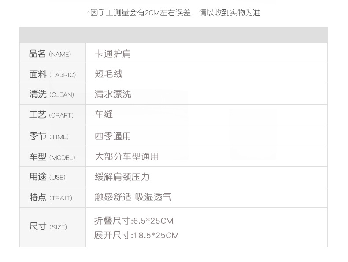Click the 特点 (TRAIT) label
Screen dimensions: 348x262
[51, 197]
